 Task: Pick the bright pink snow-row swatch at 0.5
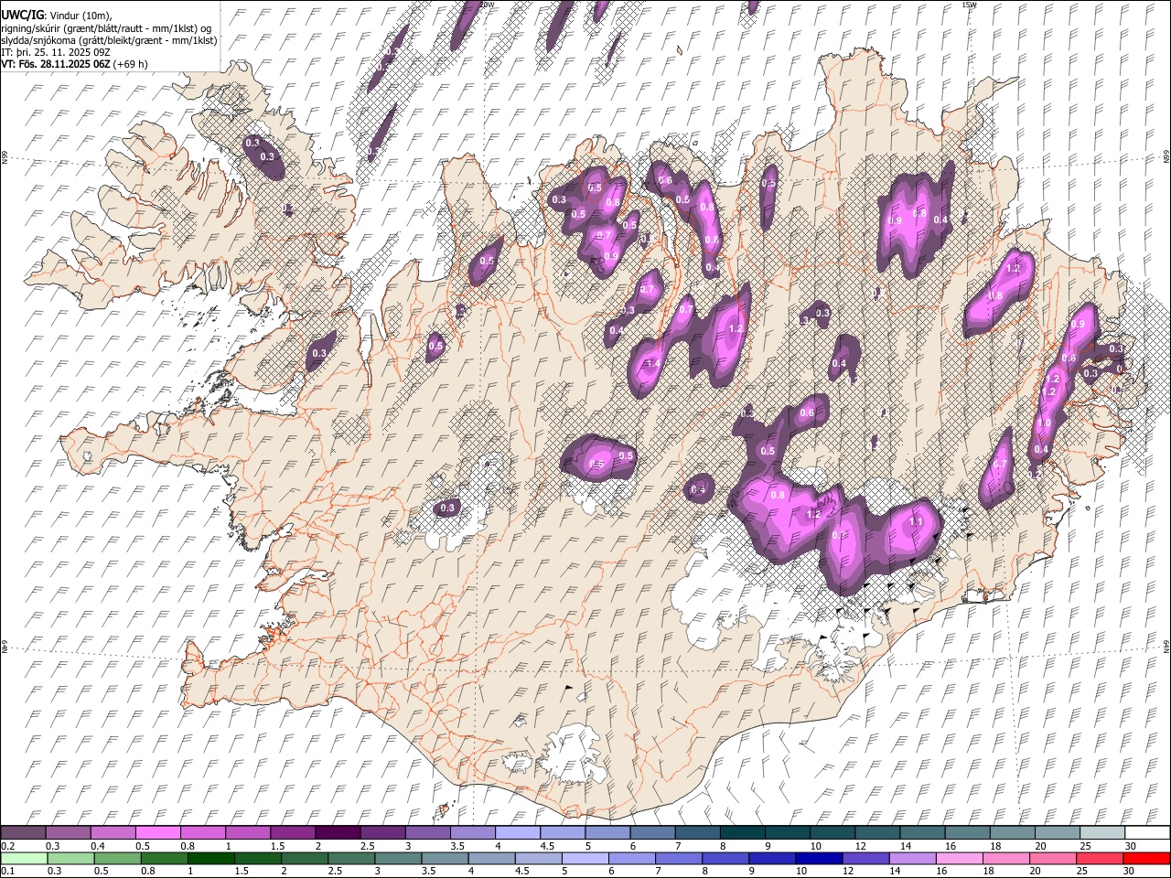[x=157, y=833]
